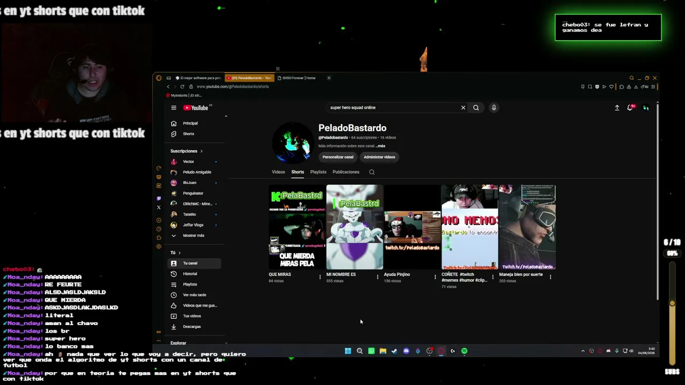Select the Shorts channel tab

[298, 172]
